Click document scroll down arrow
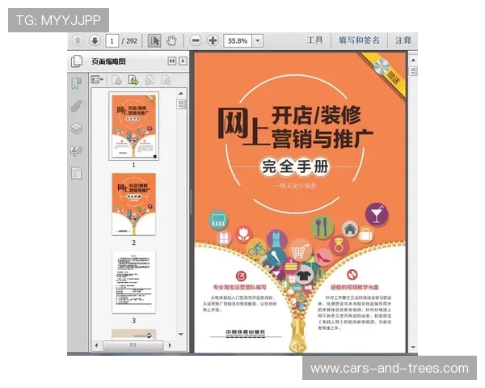This screenshot has height=388, width=485. [x=413, y=347]
